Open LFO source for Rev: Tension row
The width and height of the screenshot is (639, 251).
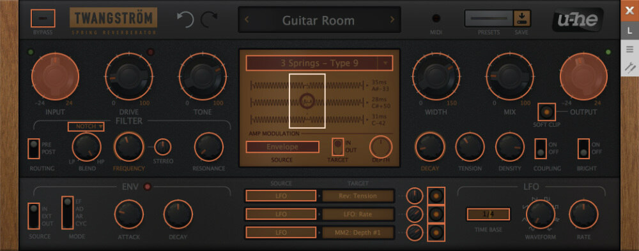tap(281, 196)
